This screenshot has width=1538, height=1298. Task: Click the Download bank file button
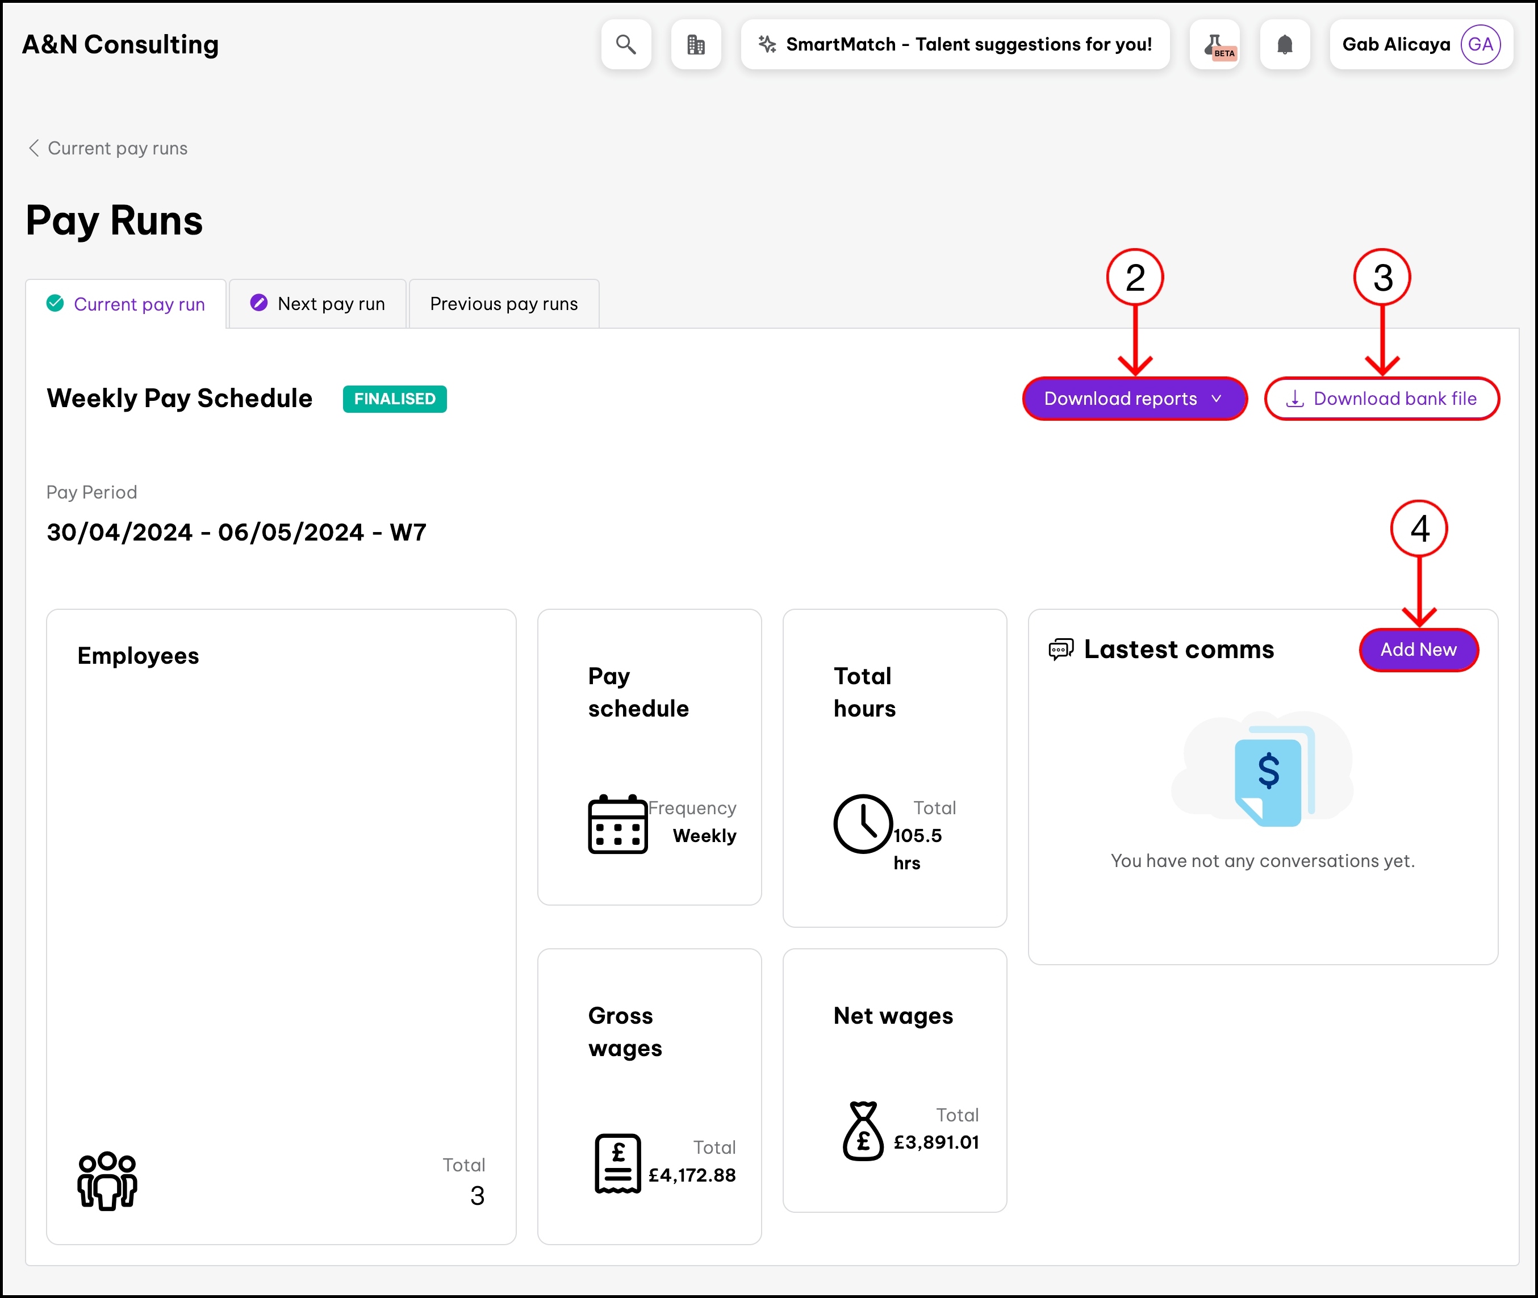click(1381, 399)
